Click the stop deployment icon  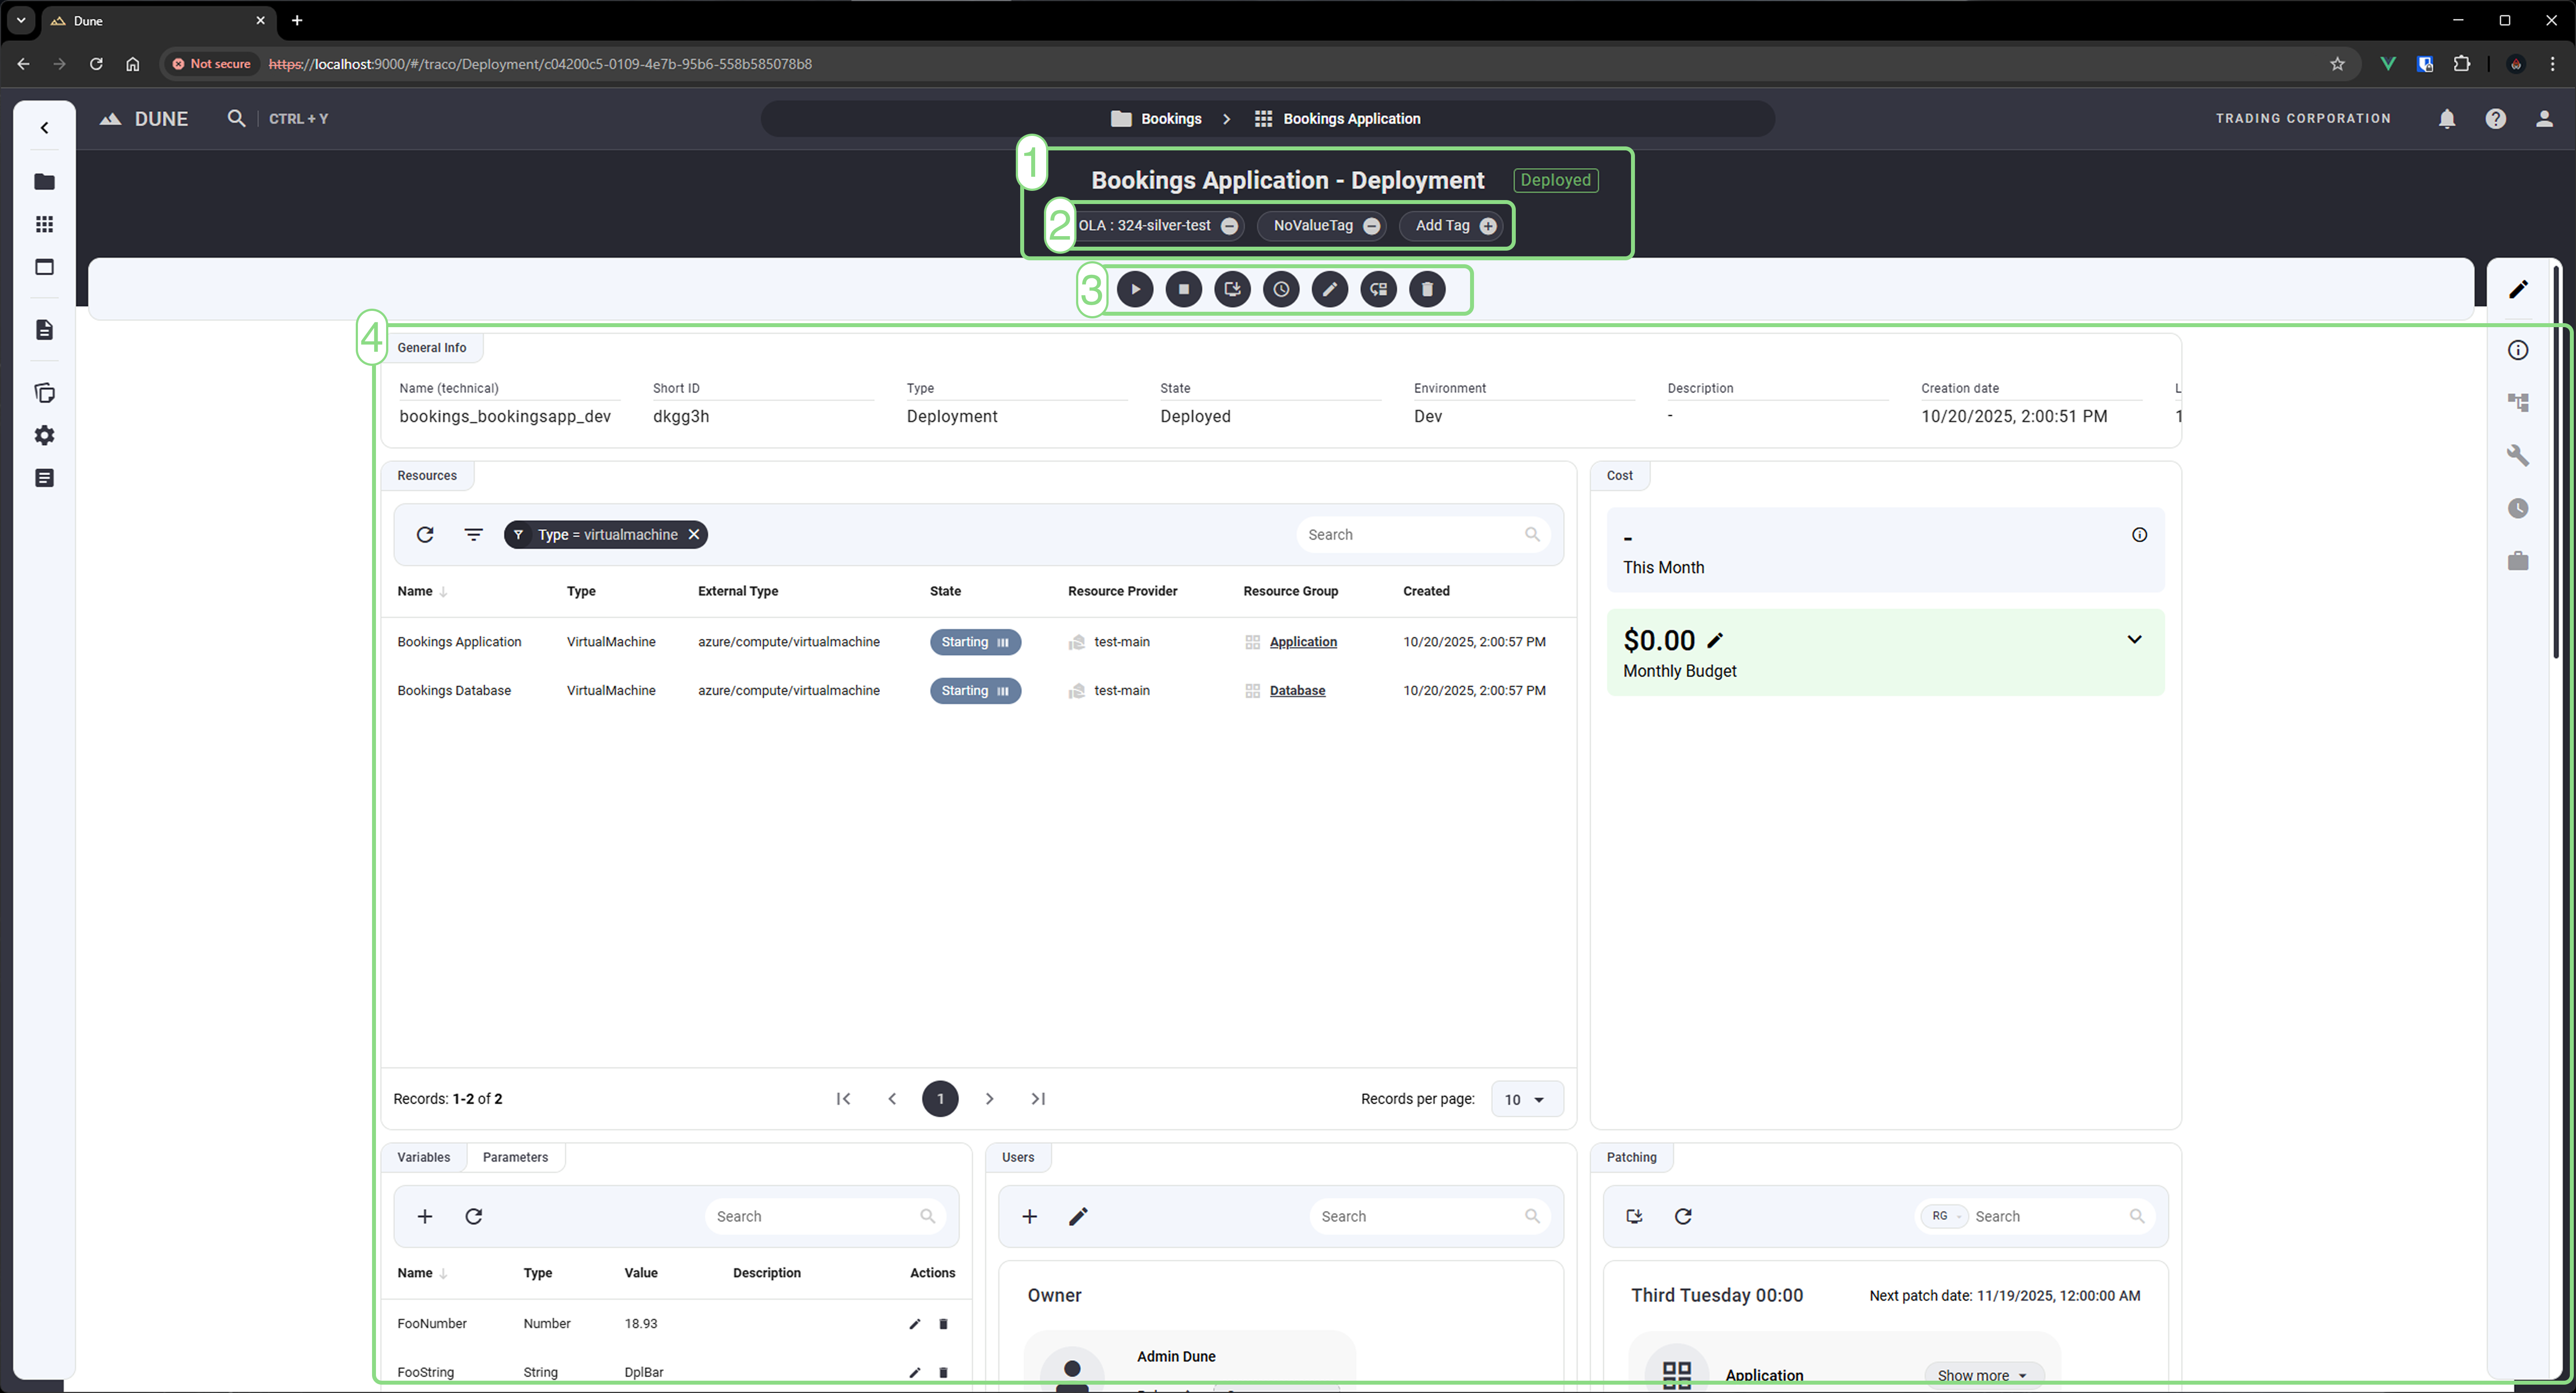1184,289
